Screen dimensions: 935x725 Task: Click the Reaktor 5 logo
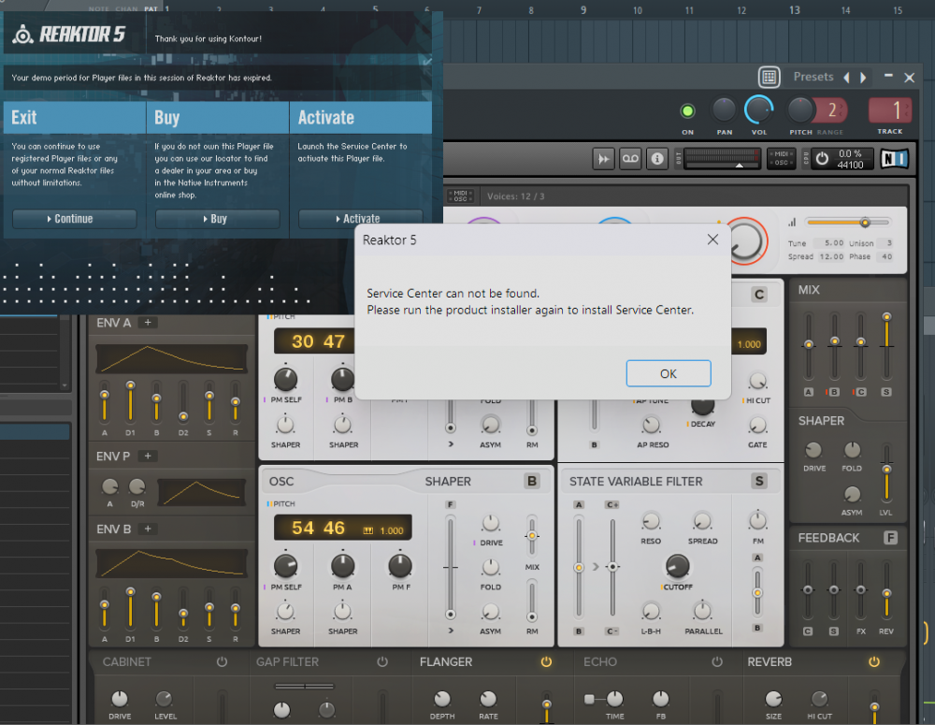[70, 35]
